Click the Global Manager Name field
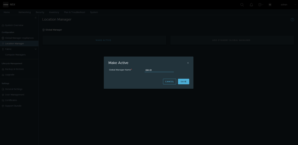The width and height of the screenshot is (298, 145). point(159,70)
